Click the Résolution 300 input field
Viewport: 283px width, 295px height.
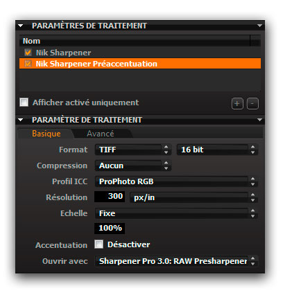click(x=110, y=197)
